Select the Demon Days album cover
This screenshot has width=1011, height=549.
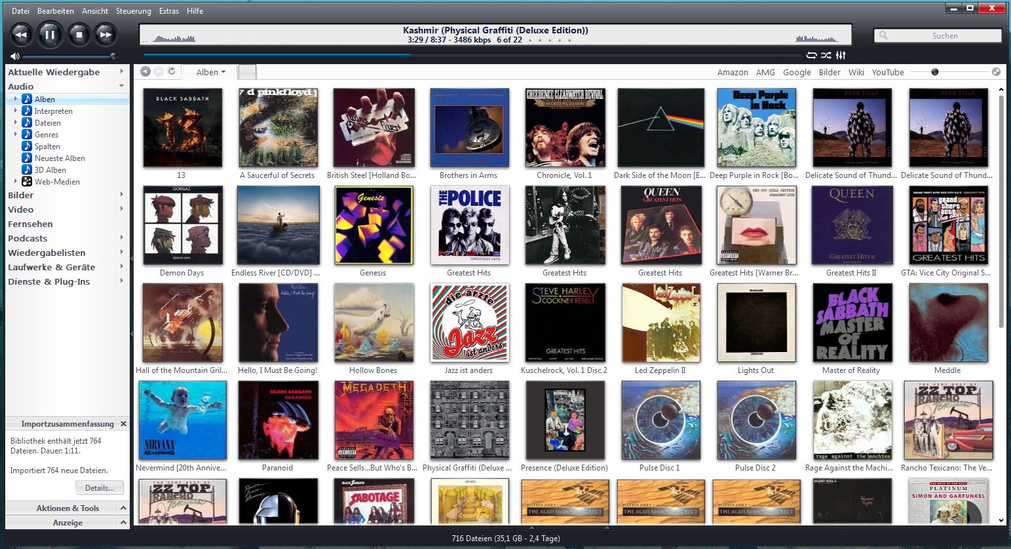(182, 225)
